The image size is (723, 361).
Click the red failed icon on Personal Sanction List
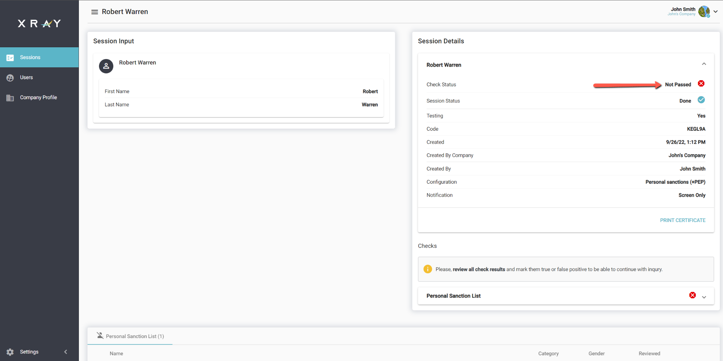(692, 295)
